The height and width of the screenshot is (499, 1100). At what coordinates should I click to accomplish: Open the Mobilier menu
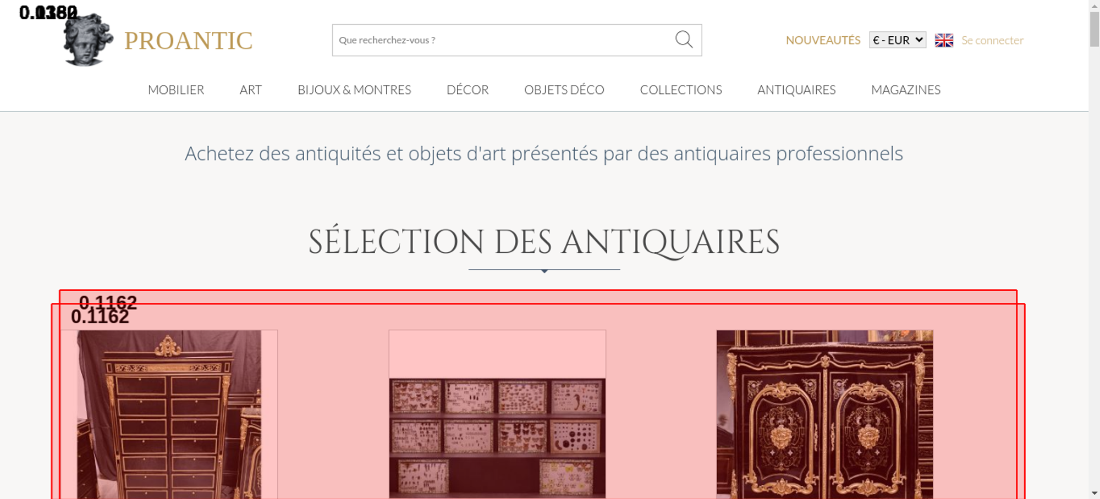(x=176, y=90)
